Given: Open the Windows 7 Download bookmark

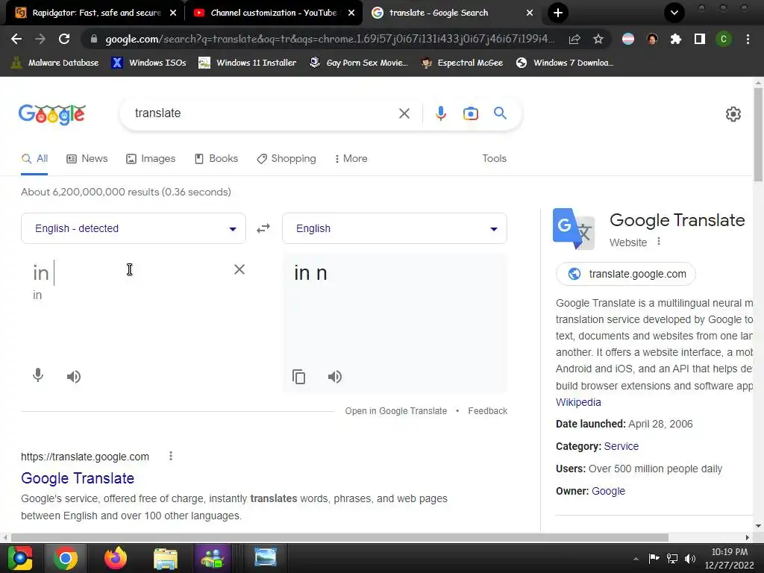Looking at the screenshot, I should (x=564, y=63).
